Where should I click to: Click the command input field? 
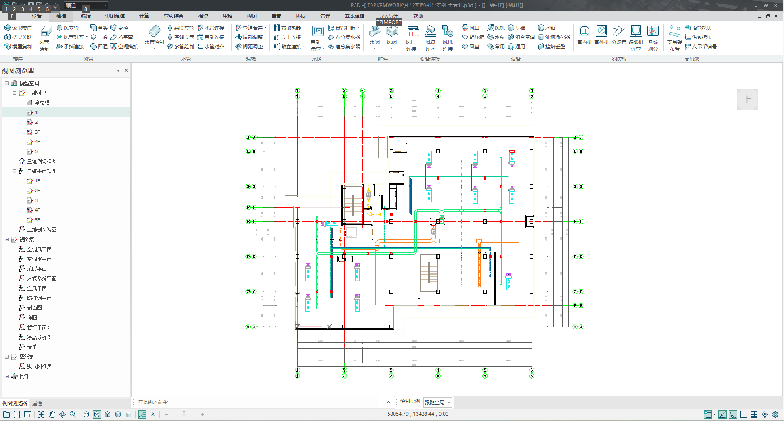click(257, 402)
